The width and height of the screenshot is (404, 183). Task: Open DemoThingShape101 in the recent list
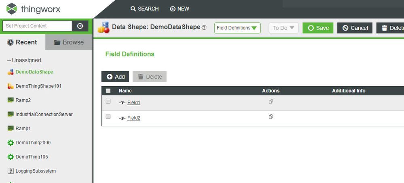38,86
